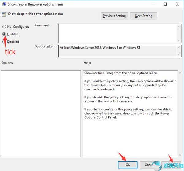Click the empty Options pane
The image size is (184, 171).
click(x=41, y=114)
